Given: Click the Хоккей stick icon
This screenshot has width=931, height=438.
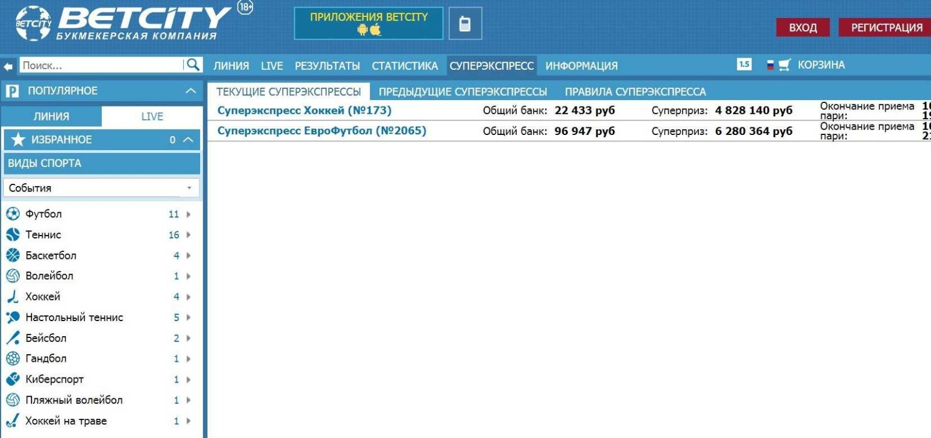Looking at the screenshot, I should click(13, 297).
